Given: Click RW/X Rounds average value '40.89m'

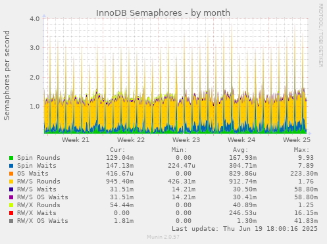Looking at the screenshot, I should (x=245, y=205).
